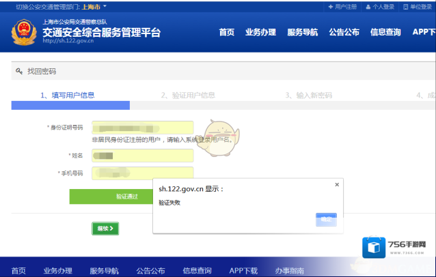The height and width of the screenshot is (277, 436).
Task: Click the 手机号码 input field
Action: [143, 173]
